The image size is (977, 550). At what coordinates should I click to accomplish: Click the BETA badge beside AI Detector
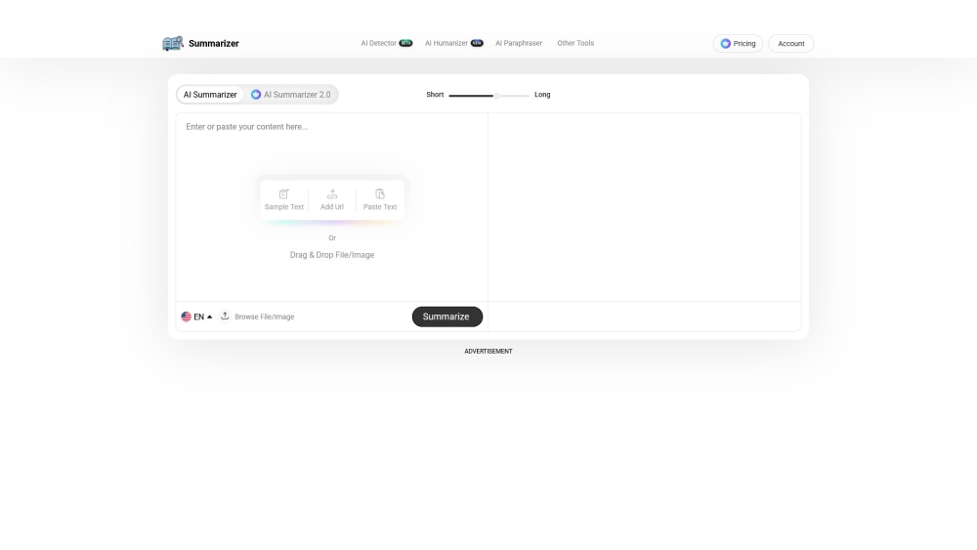[x=405, y=43]
